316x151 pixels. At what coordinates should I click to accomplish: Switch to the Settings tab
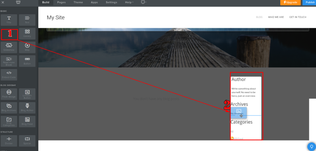pyautogui.click(x=111, y=2)
